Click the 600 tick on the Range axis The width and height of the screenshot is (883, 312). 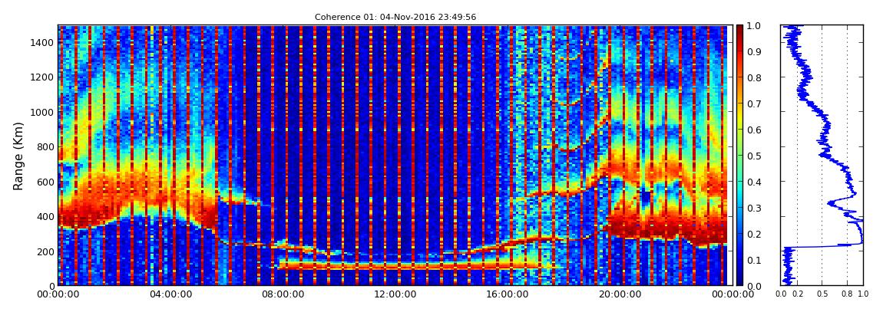(45, 182)
